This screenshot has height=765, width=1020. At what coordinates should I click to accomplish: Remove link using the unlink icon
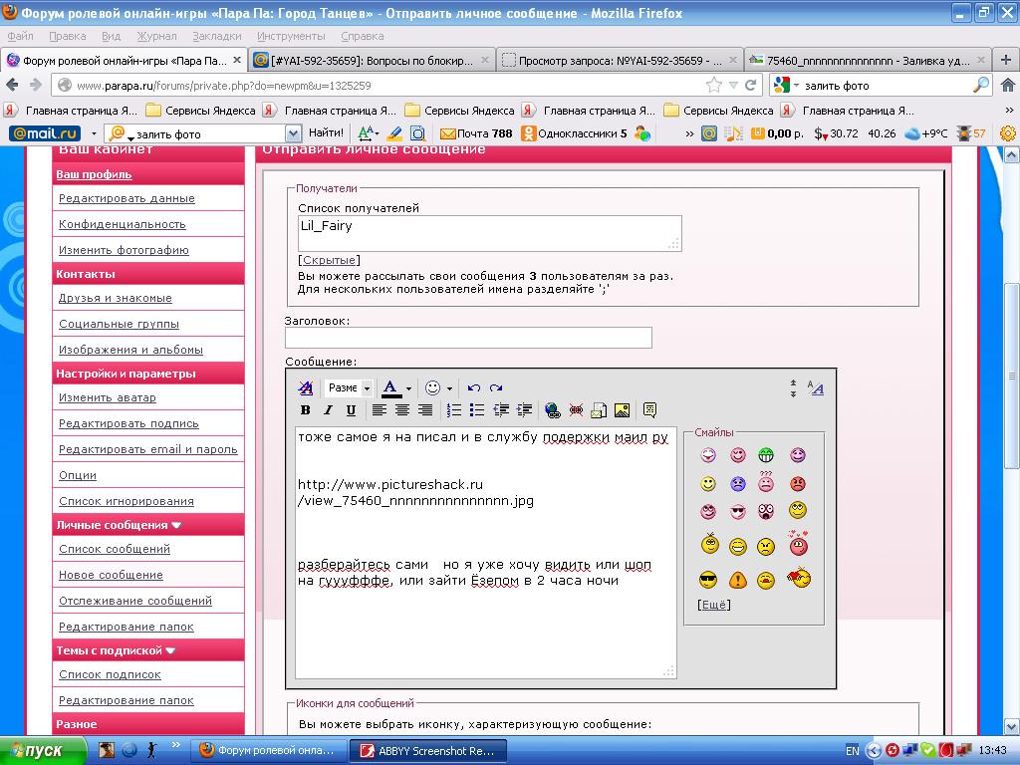(x=576, y=409)
